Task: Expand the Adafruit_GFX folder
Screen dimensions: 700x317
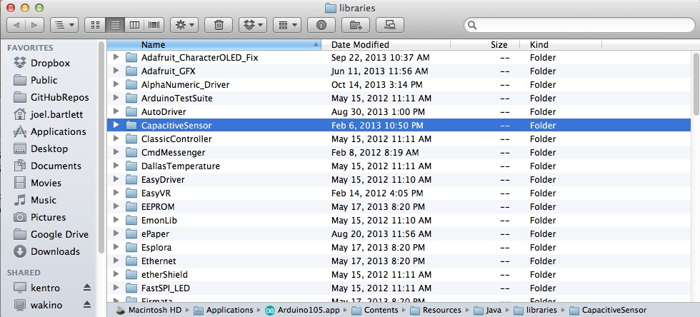Action: (x=116, y=71)
